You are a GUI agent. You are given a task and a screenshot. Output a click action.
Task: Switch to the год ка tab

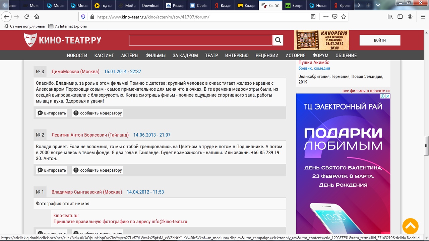click(x=103, y=5)
